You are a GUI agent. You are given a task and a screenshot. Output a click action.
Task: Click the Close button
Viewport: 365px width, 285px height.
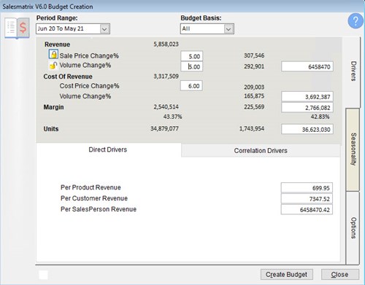point(339,275)
